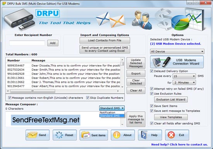This screenshot has height=149, width=213.
Task: Toggle Clear all fields after sending SMS
Action: tap(151, 123)
